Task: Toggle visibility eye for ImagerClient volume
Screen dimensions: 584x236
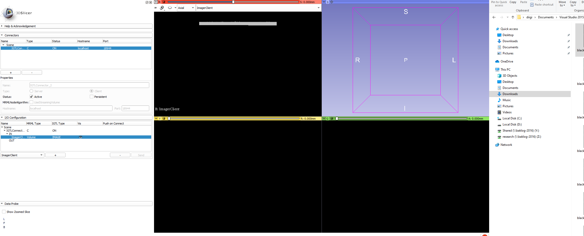Action: pyautogui.click(x=81, y=137)
